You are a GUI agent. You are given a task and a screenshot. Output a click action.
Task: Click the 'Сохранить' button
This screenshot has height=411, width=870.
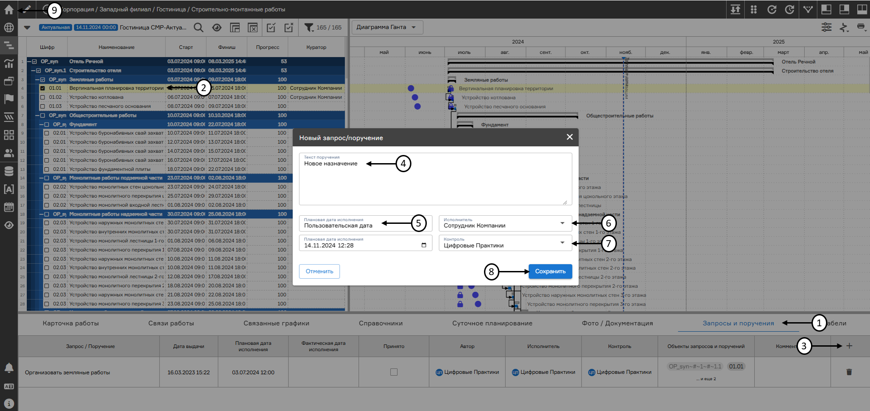(x=550, y=271)
